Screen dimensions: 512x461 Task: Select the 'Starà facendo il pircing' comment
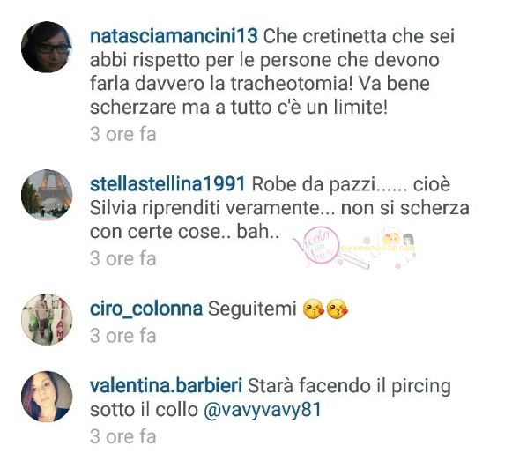[271, 398]
